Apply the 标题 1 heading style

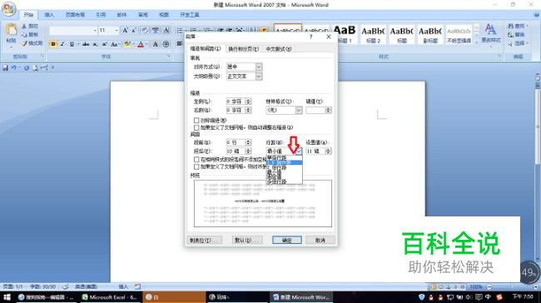coord(345,34)
